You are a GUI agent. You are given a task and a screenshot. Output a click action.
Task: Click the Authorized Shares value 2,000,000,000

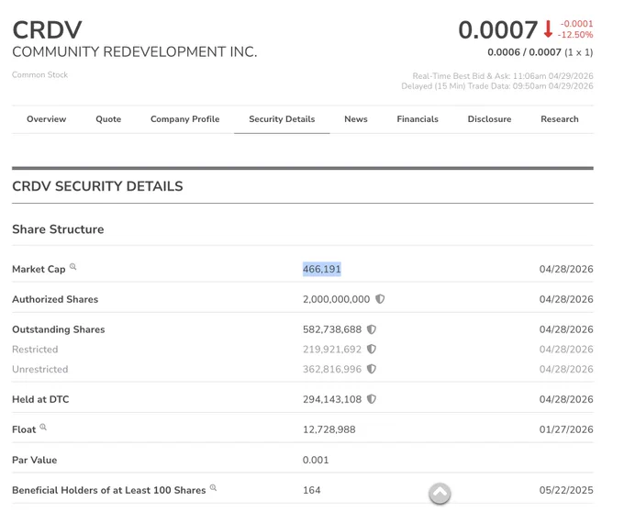336,299
